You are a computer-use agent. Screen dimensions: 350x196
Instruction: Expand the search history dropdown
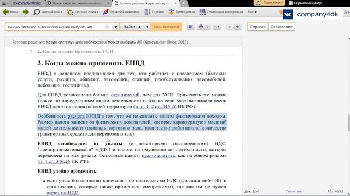coord(115,27)
